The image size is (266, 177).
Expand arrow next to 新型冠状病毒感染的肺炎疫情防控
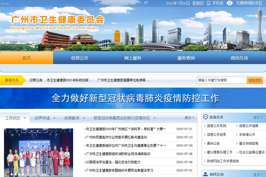coord(154,118)
